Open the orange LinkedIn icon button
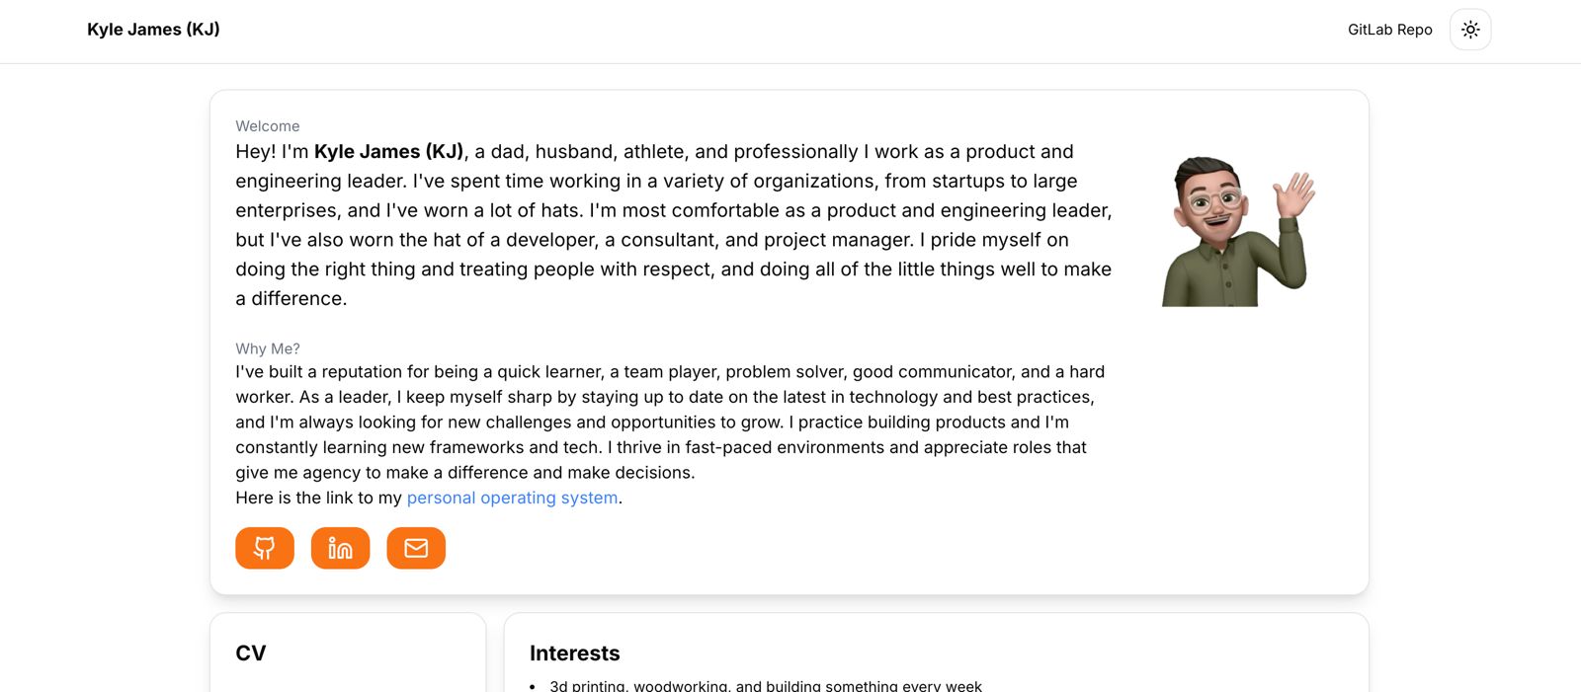 click(341, 548)
